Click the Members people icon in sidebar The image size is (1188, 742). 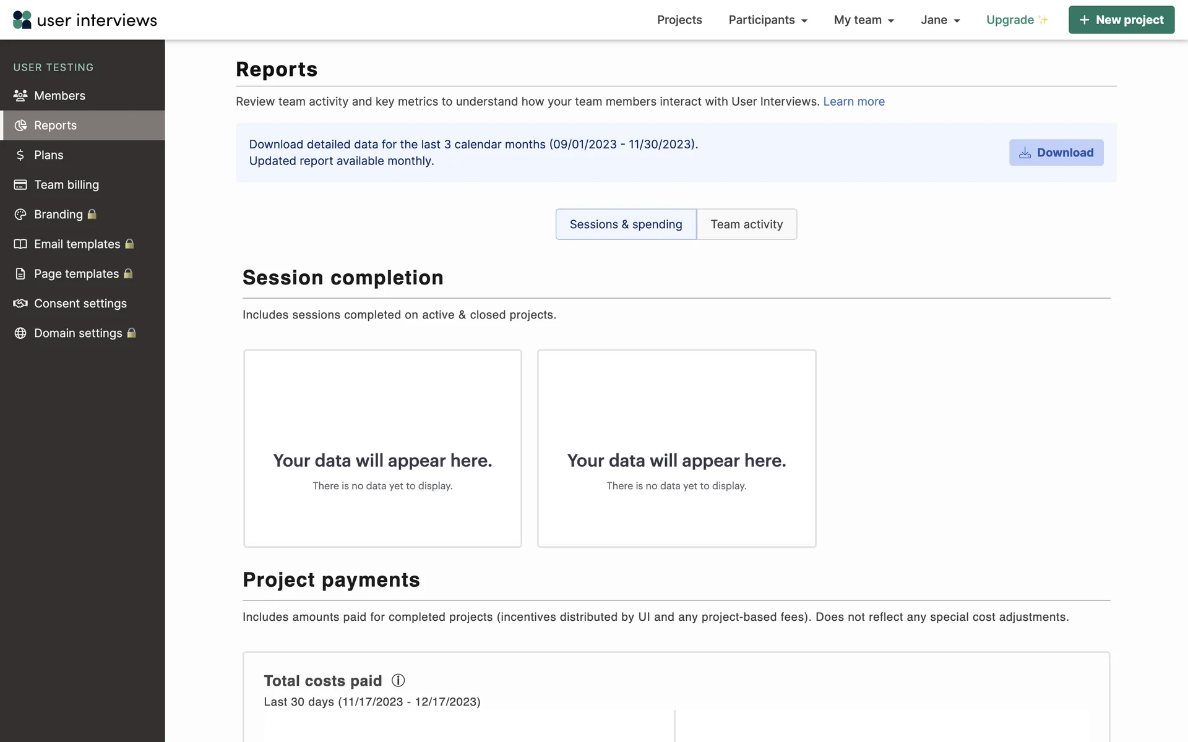20,96
